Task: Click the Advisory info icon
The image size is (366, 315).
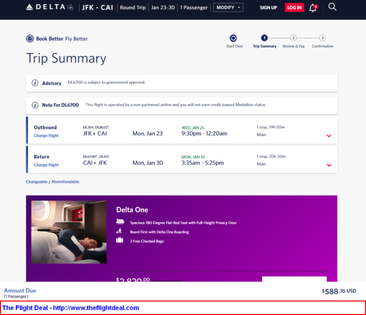Action: [x=35, y=83]
